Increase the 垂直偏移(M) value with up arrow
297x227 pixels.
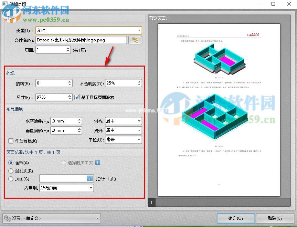(x=79, y=129)
